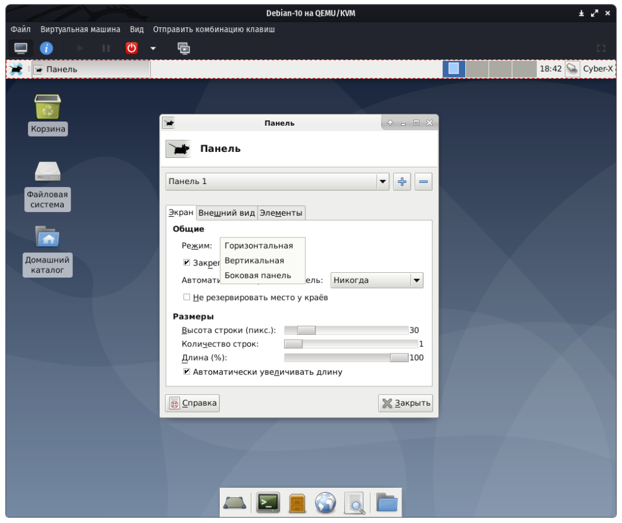Open the application finder magnifier icon
Image resolution: width=622 pixels, height=523 pixels.
coord(355,502)
